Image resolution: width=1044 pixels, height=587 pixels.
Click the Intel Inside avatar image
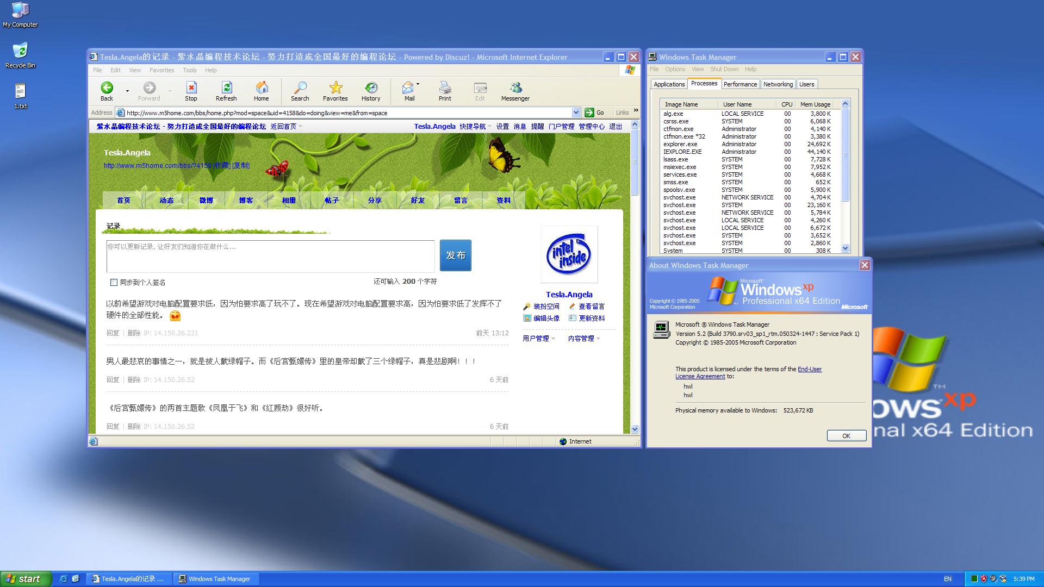[569, 254]
